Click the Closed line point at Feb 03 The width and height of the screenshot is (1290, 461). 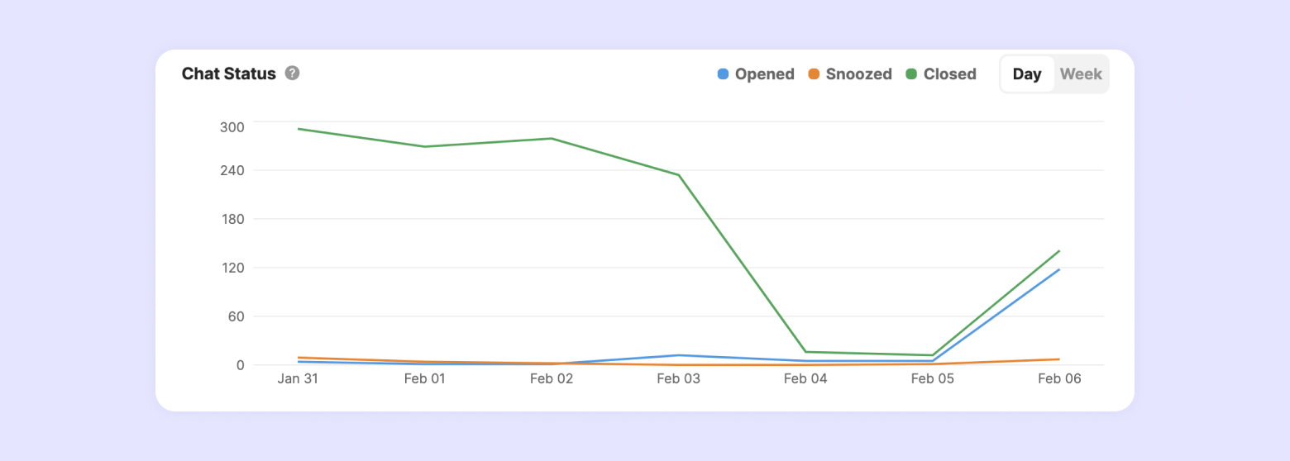(x=679, y=175)
